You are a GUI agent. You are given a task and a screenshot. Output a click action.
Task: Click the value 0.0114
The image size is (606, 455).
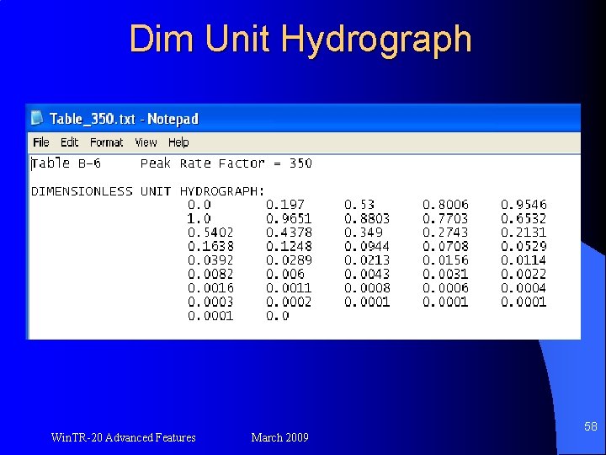coord(524,260)
